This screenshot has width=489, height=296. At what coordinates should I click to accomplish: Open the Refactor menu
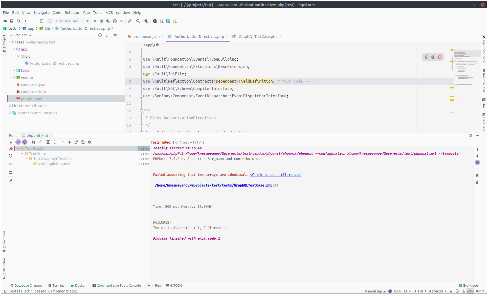tap(72, 12)
